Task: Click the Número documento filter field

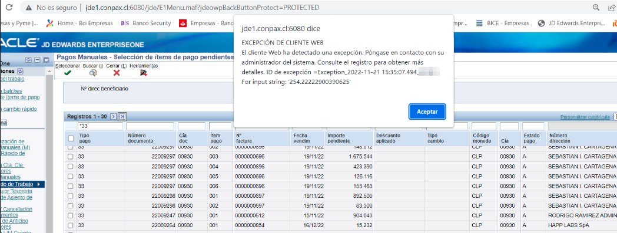Action: coord(150,126)
